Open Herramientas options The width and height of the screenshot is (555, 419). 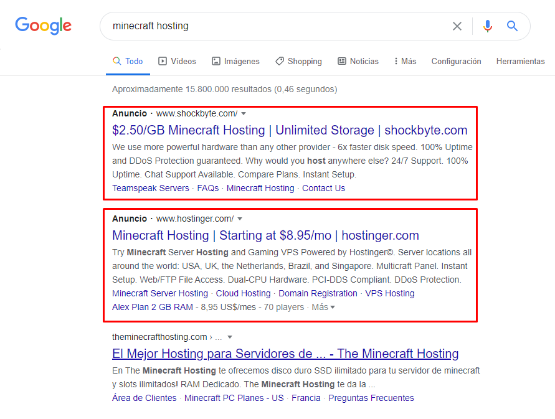tap(520, 61)
